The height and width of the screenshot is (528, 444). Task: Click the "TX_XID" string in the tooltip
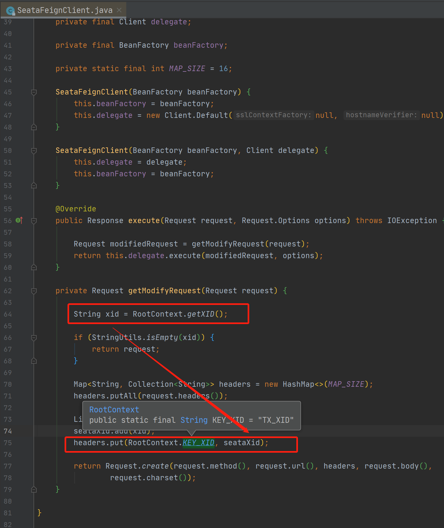pyautogui.click(x=276, y=420)
